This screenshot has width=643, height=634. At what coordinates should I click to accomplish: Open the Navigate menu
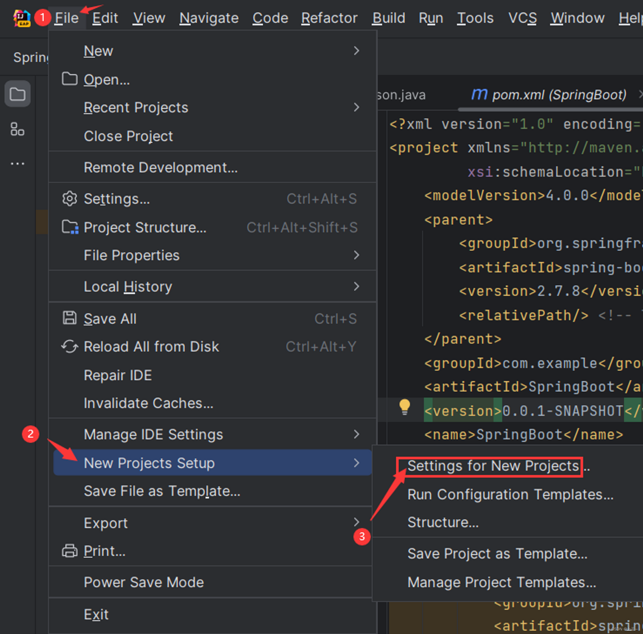tap(209, 18)
